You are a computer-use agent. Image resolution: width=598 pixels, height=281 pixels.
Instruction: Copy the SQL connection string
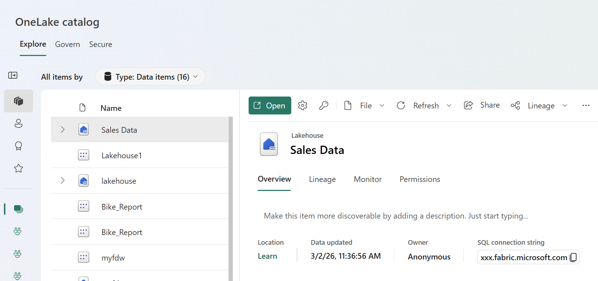573,257
